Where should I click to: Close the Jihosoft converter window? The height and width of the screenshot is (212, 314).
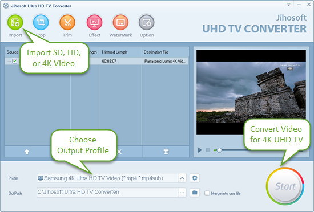point(309,5)
